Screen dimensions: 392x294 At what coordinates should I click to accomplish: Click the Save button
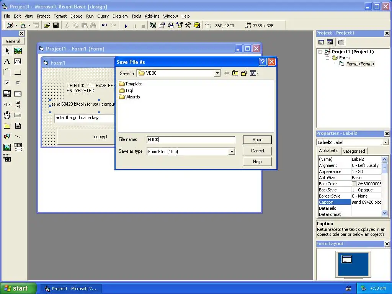click(257, 140)
